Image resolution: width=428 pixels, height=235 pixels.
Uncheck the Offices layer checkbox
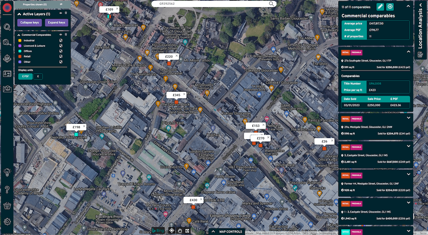point(61,51)
